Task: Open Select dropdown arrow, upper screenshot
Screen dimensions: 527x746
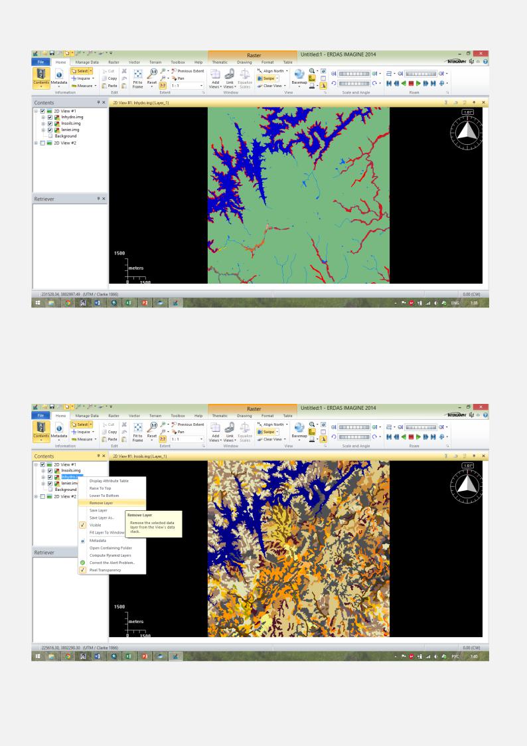Action: 91,71
